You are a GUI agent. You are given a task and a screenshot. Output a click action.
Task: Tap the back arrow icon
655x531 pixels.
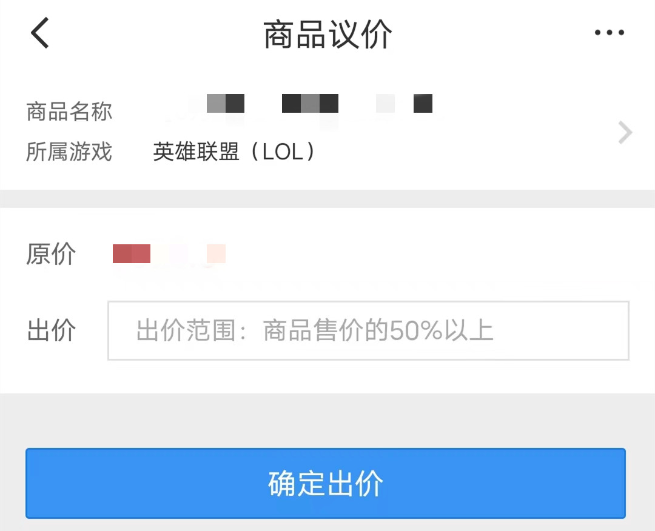click(40, 33)
